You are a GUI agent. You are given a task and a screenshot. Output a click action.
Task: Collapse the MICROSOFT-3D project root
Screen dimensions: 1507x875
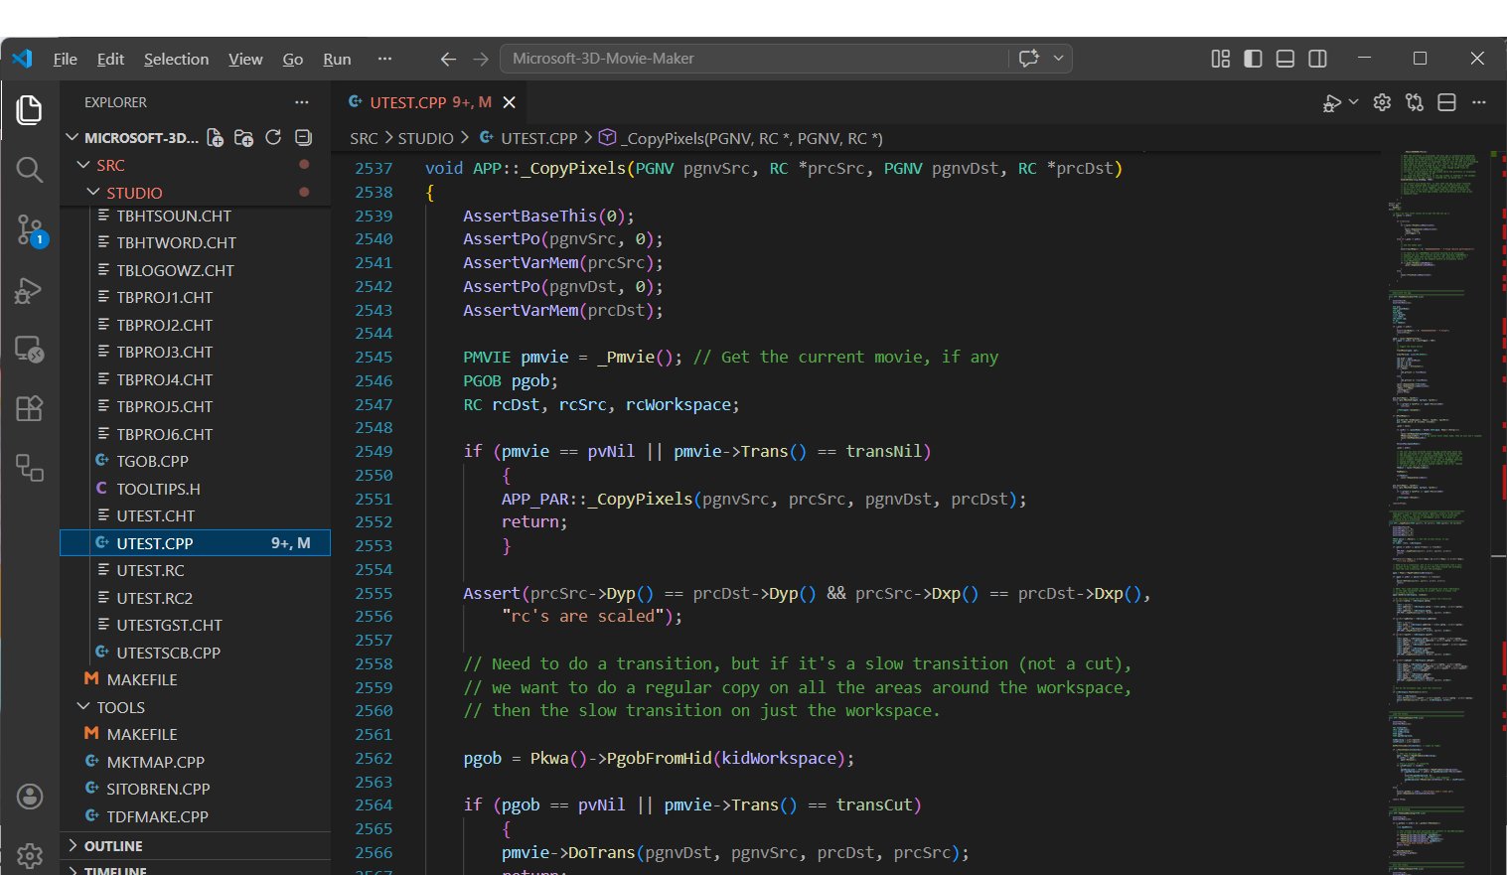[72, 138]
